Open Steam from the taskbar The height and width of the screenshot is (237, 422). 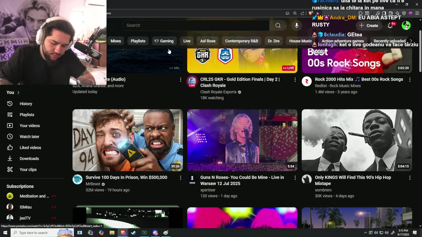[x=134, y=233]
